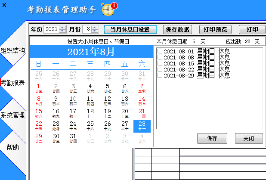Viewport: 266px width, 180px height.
Task: Check the 2021-08-08 rest day checkbox
Action: (160, 57)
